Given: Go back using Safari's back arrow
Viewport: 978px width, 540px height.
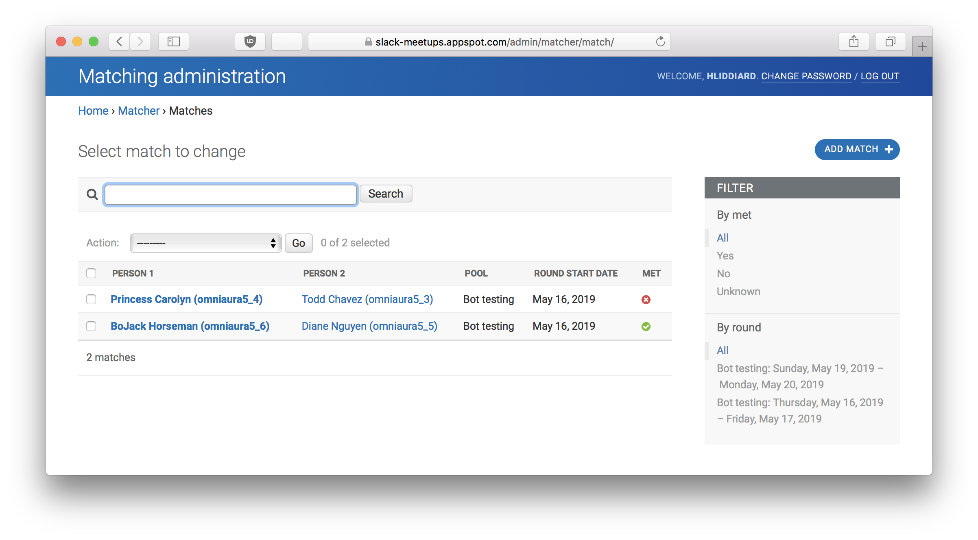Looking at the screenshot, I should [119, 41].
